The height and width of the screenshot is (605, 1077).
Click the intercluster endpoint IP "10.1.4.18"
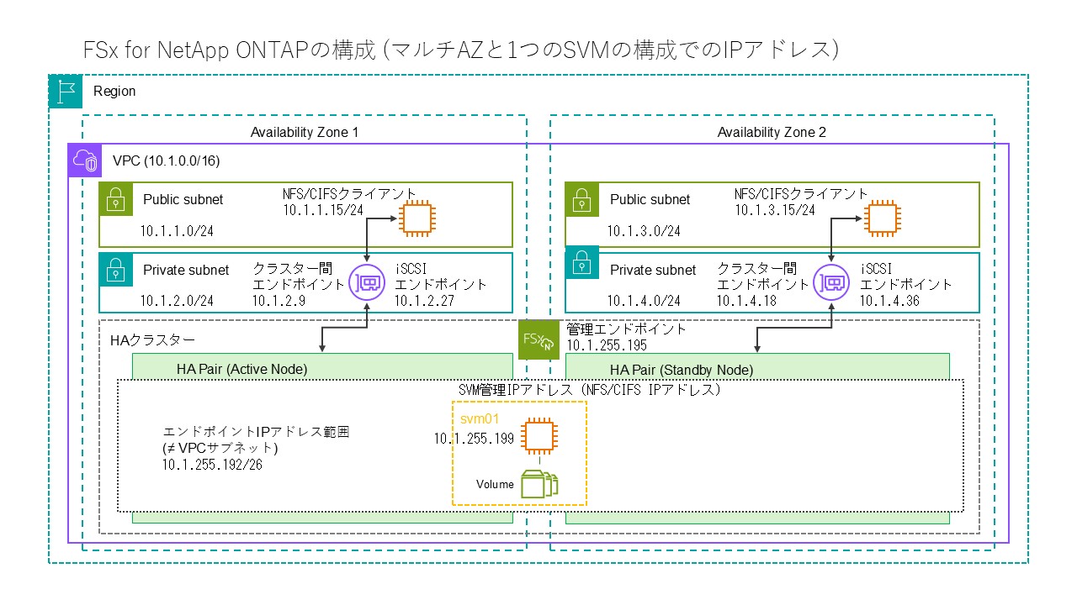[x=745, y=300]
